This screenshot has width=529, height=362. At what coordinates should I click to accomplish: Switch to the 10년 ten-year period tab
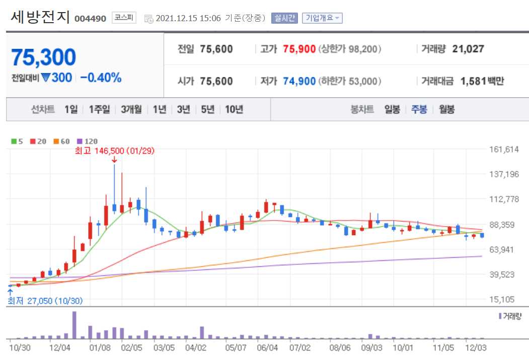point(235,109)
